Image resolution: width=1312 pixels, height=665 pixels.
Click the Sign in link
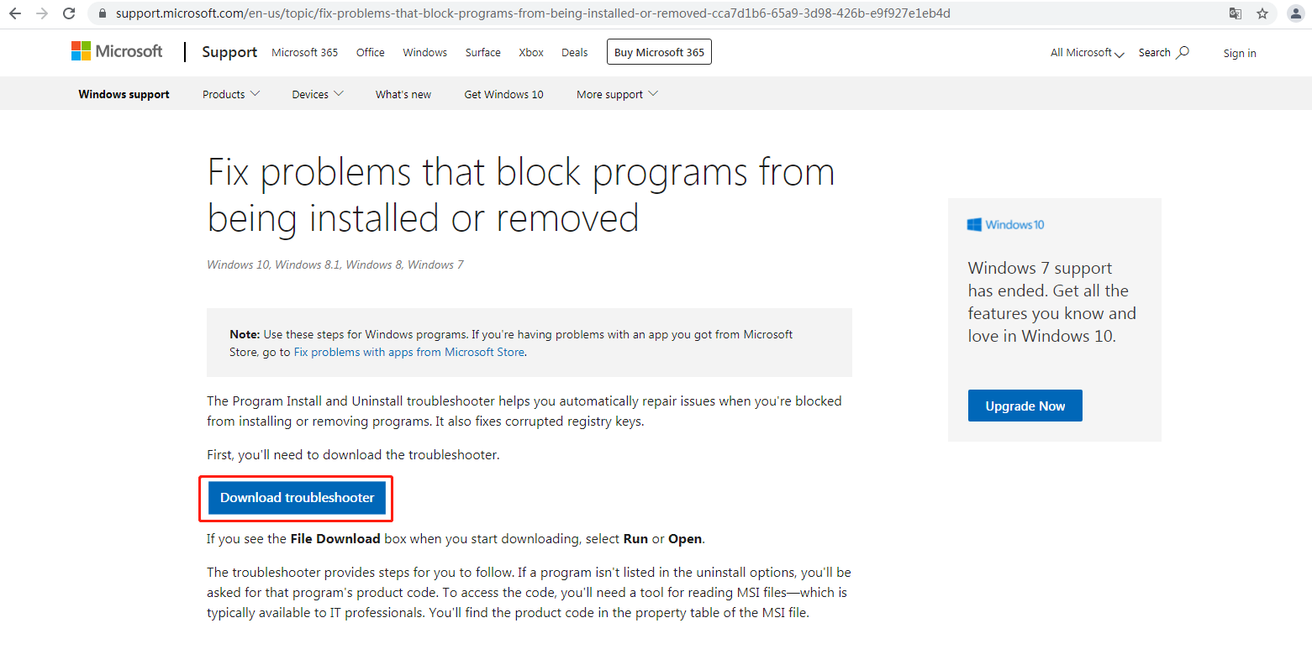(1240, 53)
